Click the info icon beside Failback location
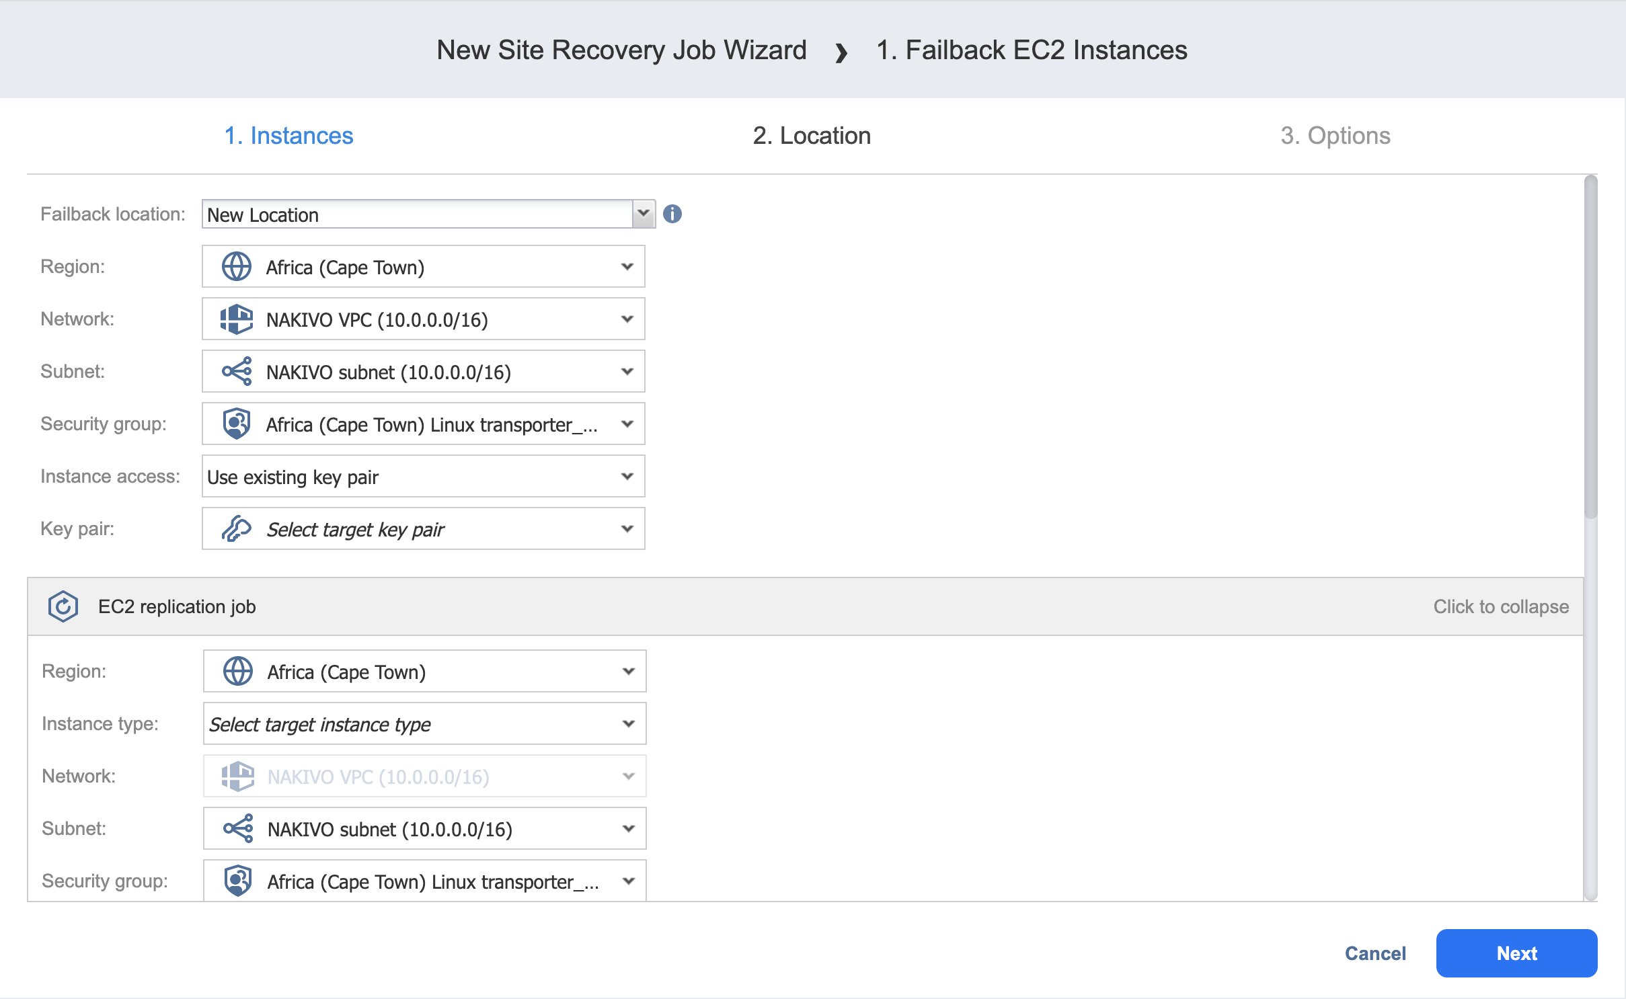1626x999 pixels. 672,214
